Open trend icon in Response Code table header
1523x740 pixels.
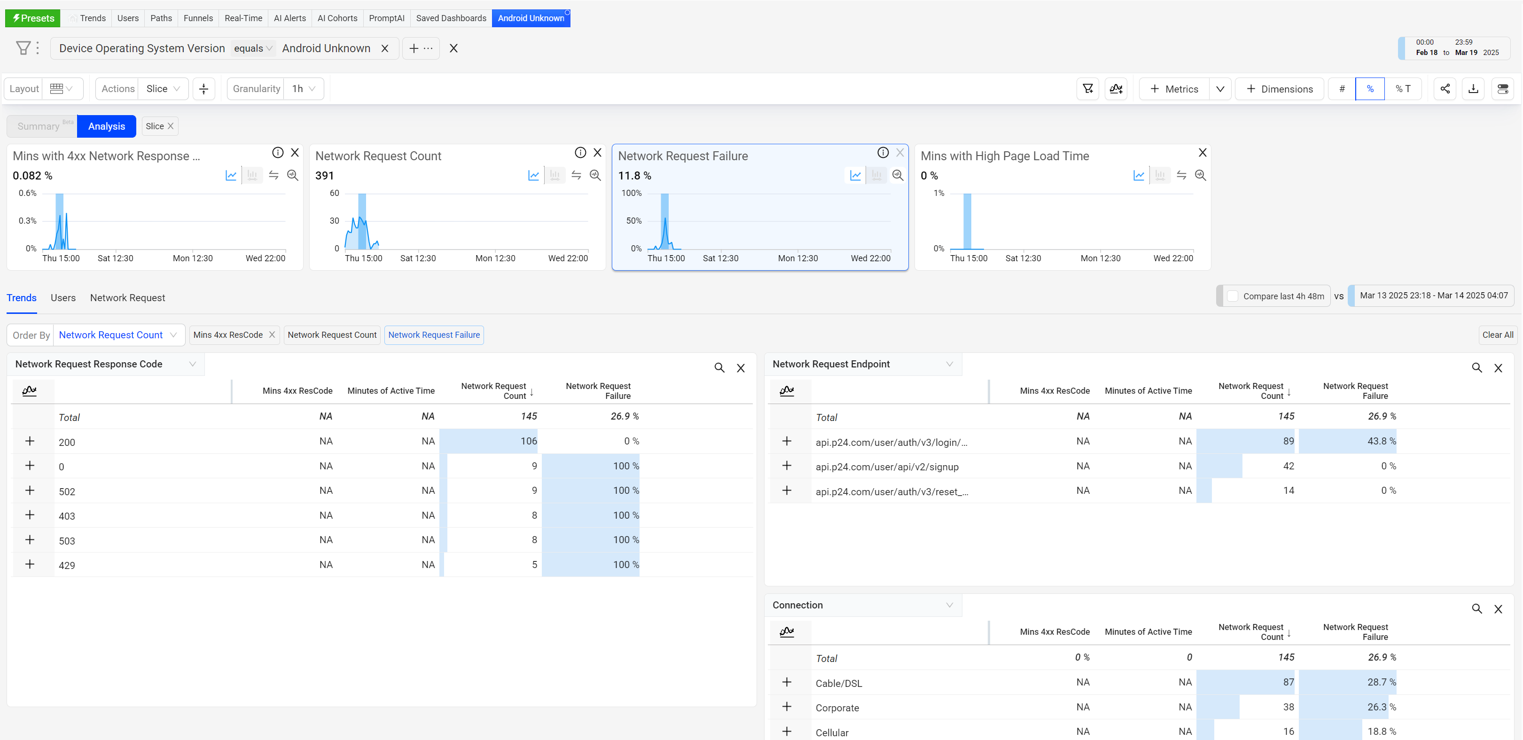[x=30, y=391]
